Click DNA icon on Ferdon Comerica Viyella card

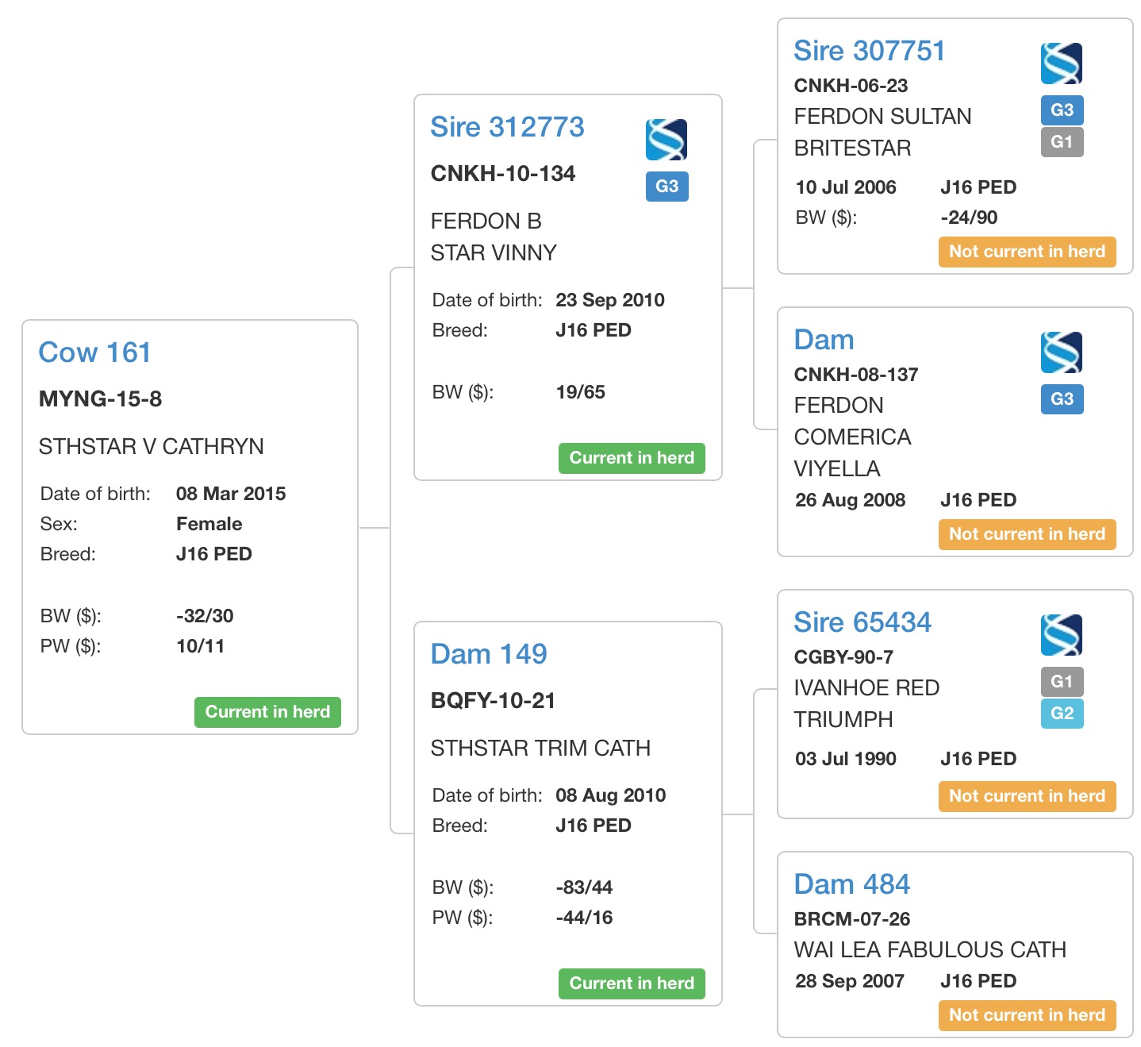coord(1061,352)
